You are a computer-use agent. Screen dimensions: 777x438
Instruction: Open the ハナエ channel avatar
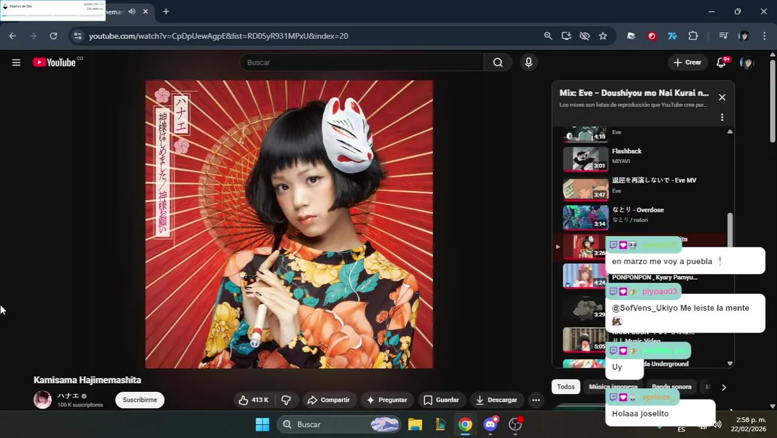coord(43,400)
